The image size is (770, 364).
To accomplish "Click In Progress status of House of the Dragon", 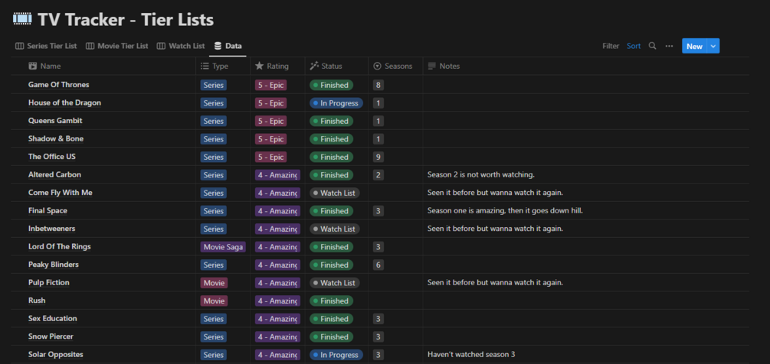I will 336,103.
